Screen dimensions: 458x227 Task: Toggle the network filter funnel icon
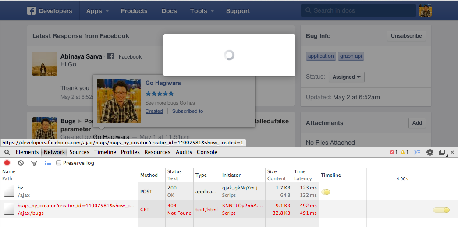(34, 163)
